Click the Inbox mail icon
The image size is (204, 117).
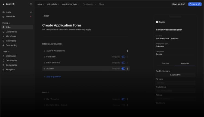click(4, 12)
